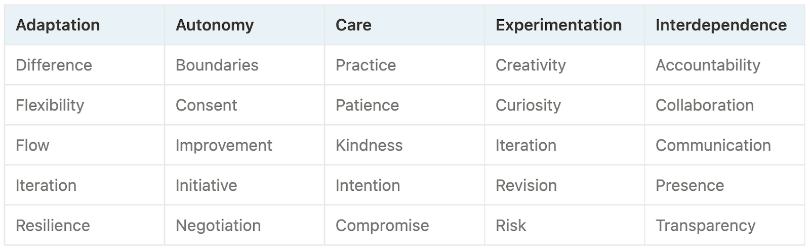810x250 pixels.
Task: Select the Resilience cell
Action: point(85,225)
